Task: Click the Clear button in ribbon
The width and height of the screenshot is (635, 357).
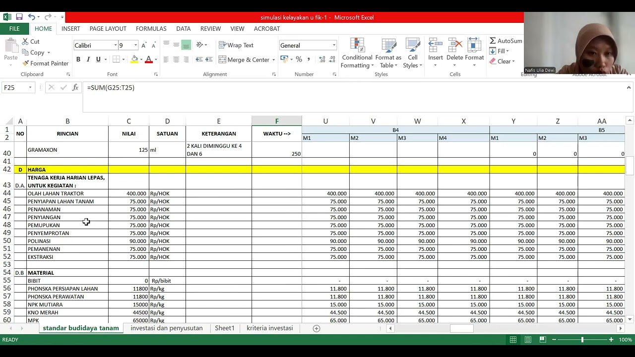Action: coord(502,61)
